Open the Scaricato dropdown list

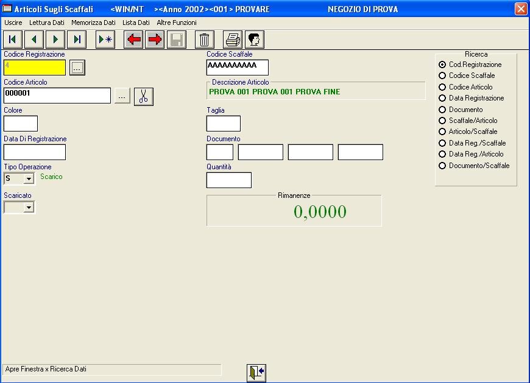[29, 208]
